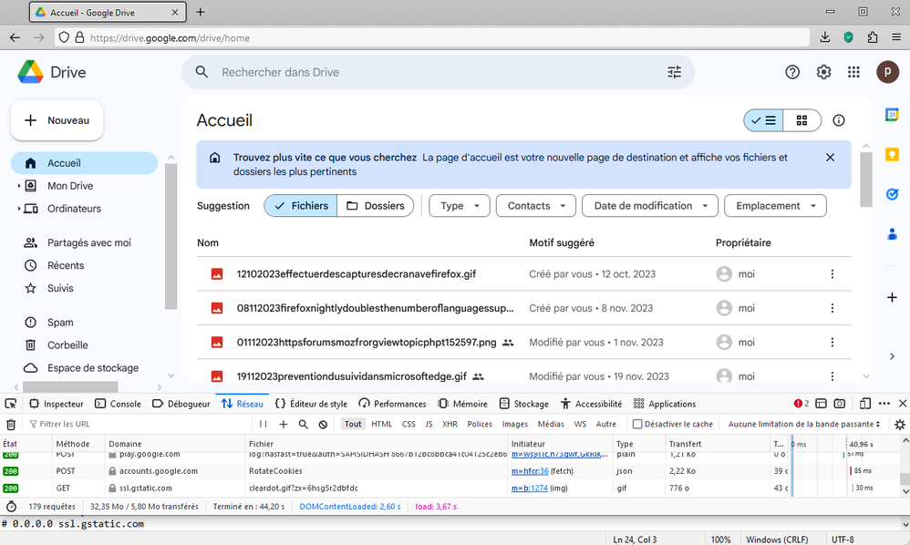This screenshot has width=910, height=545.
Task: Open more actions for the 12102023 gif file
Action: coord(831,273)
